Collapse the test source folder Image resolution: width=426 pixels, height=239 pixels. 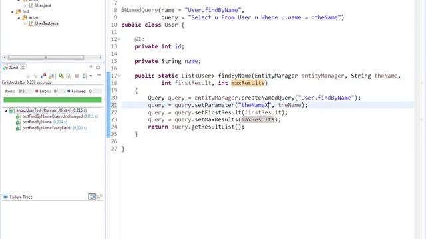(x=12, y=11)
